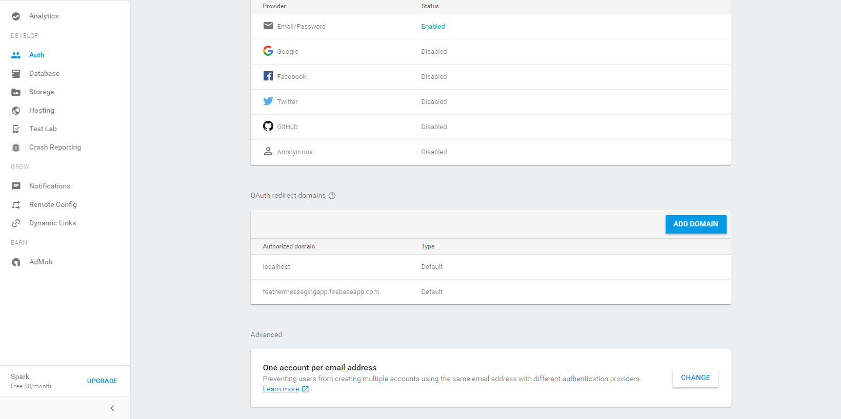The image size is (841, 419).
Task: Click the Test Lab icon
Action: (x=16, y=129)
